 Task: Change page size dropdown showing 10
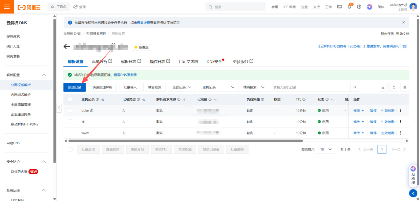pyautogui.click(x=326, y=149)
